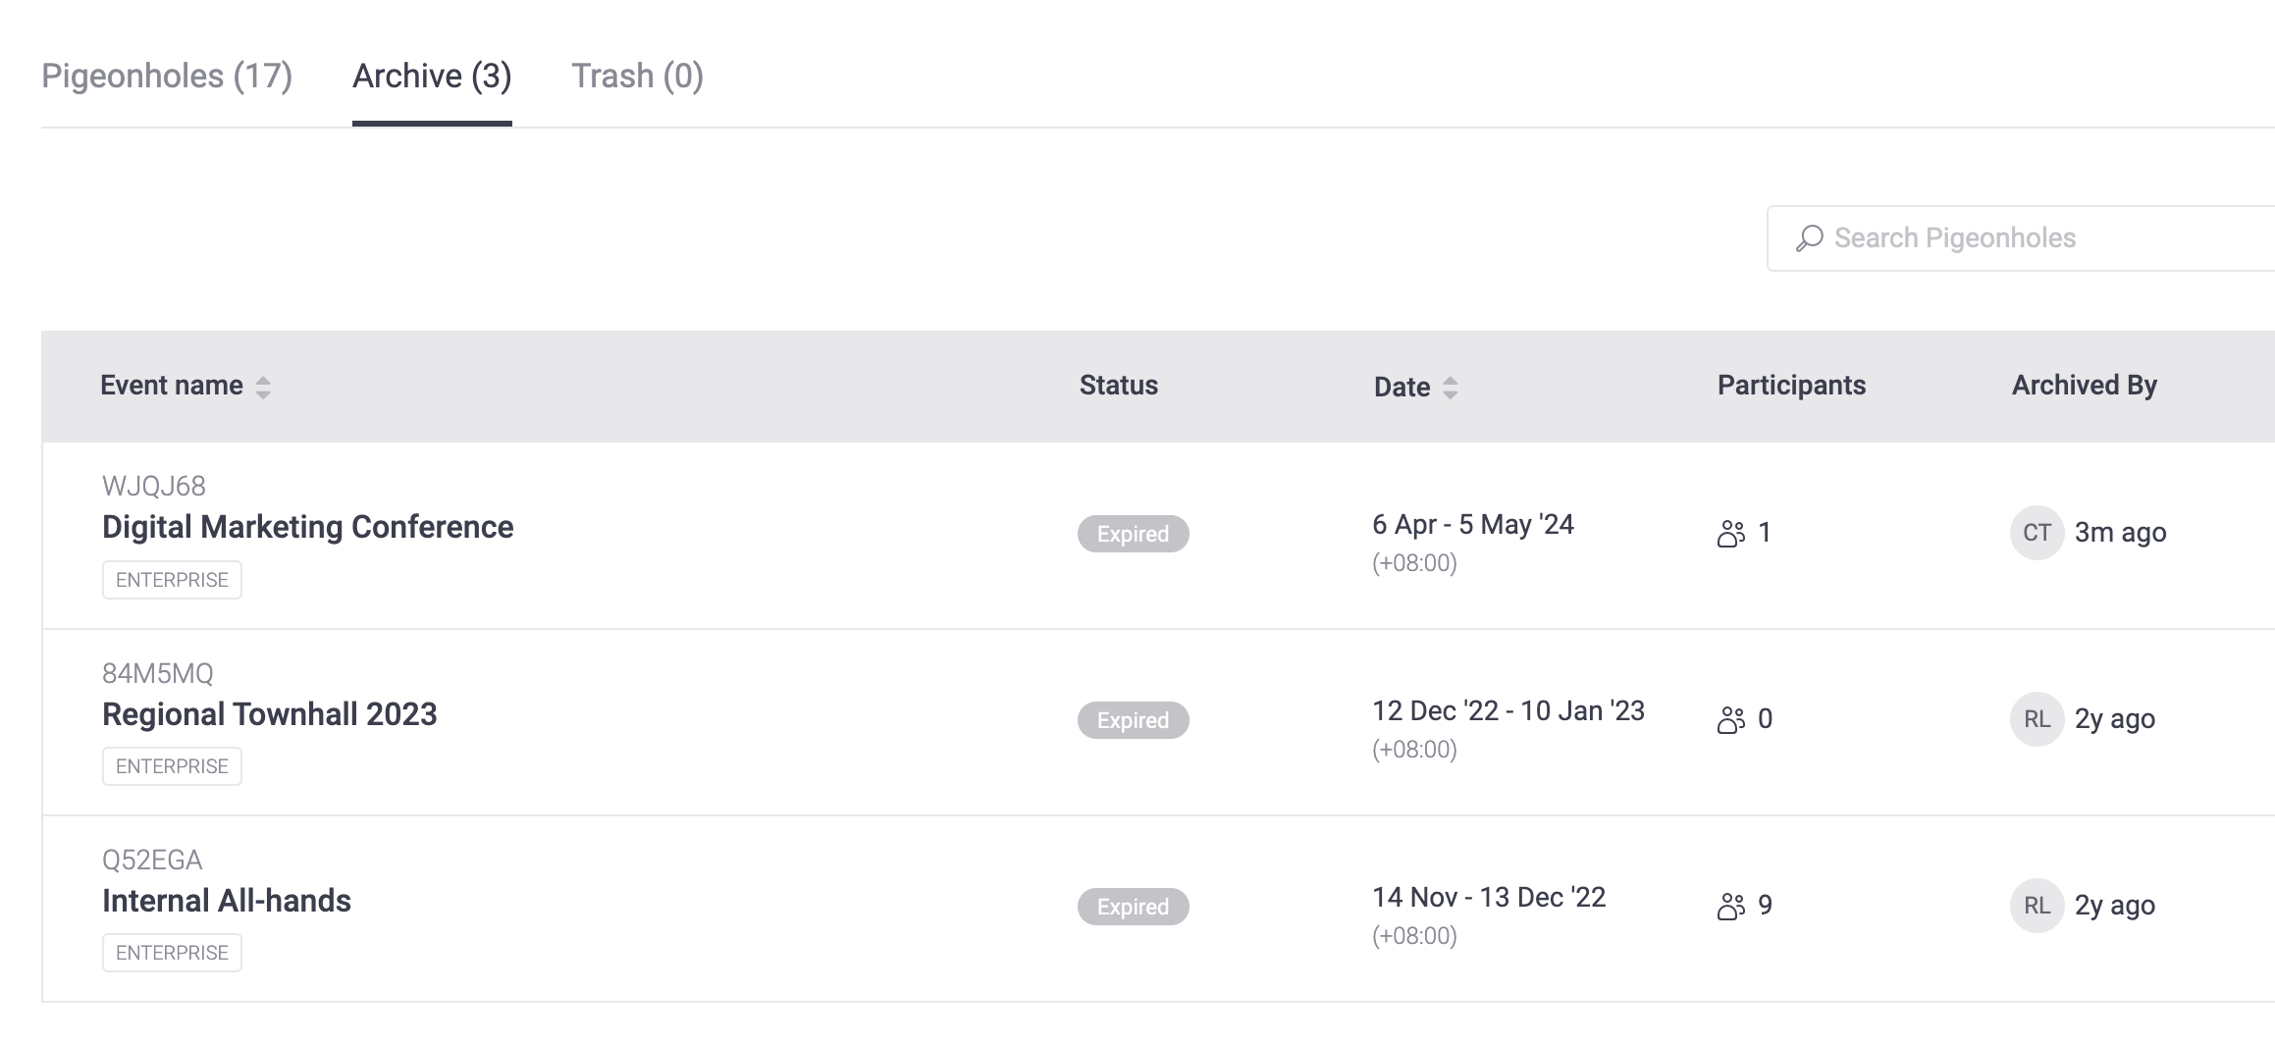2275x1044 pixels.
Task: Open Regional Townhall 2023 event
Action: [269, 714]
